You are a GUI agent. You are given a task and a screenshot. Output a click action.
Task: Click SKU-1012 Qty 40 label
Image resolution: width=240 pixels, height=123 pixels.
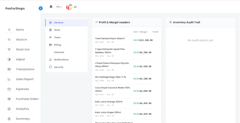[x=104, y=42]
